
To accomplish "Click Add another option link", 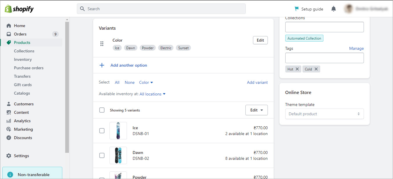I will [129, 65].
